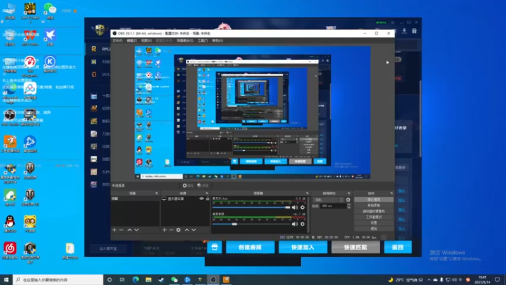
Task: Open the Baidu Netdisk desktop shortcut
Action: pyautogui.click(x=30, y=91)
